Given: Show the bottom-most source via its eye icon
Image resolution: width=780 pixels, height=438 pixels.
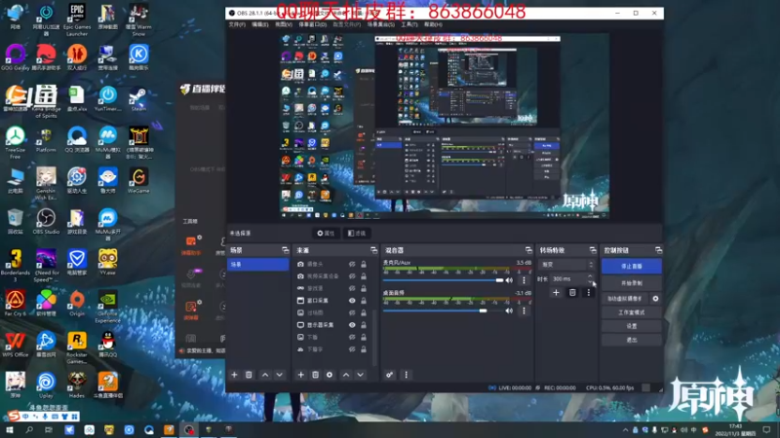Looking at the screenshot, I should click(352, 349).
